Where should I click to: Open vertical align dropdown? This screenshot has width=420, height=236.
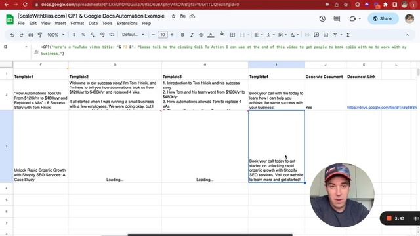pos(270,35)
